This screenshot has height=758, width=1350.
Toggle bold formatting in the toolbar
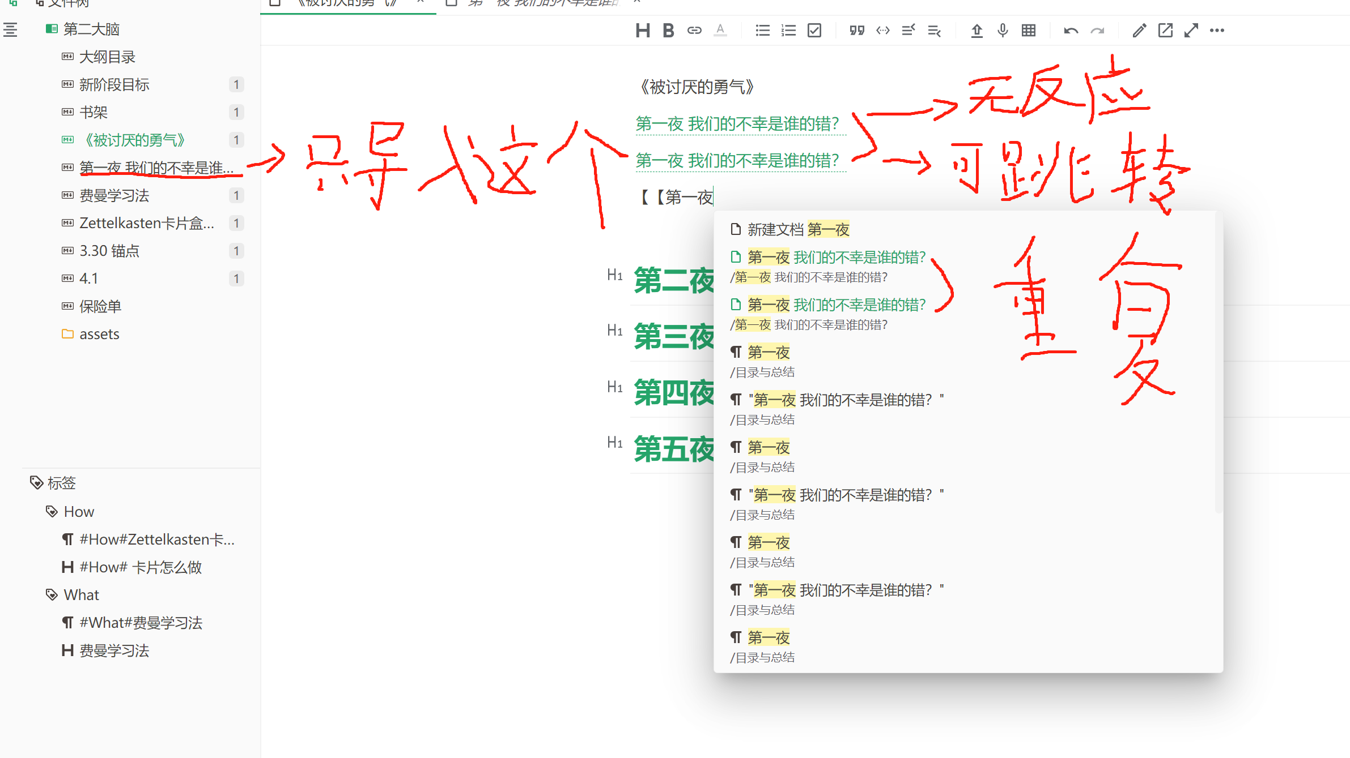click(668, 31)
